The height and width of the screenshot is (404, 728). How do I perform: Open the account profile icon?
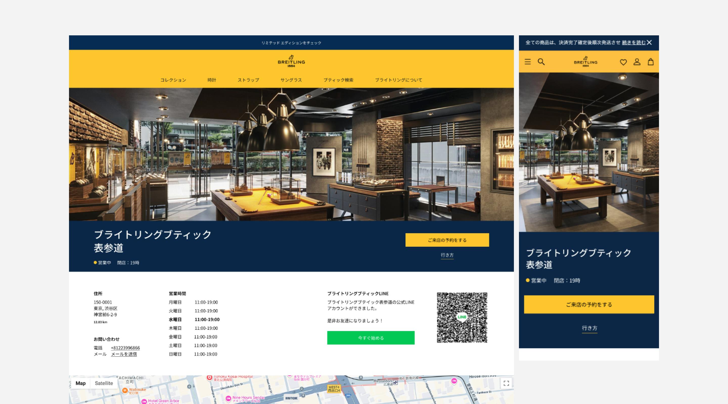(x=637, y=62)
